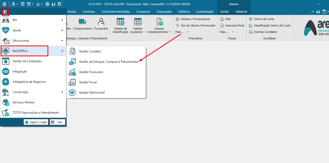
Task: Expand the Construção submenu arrow
Action: coord(62,92)
